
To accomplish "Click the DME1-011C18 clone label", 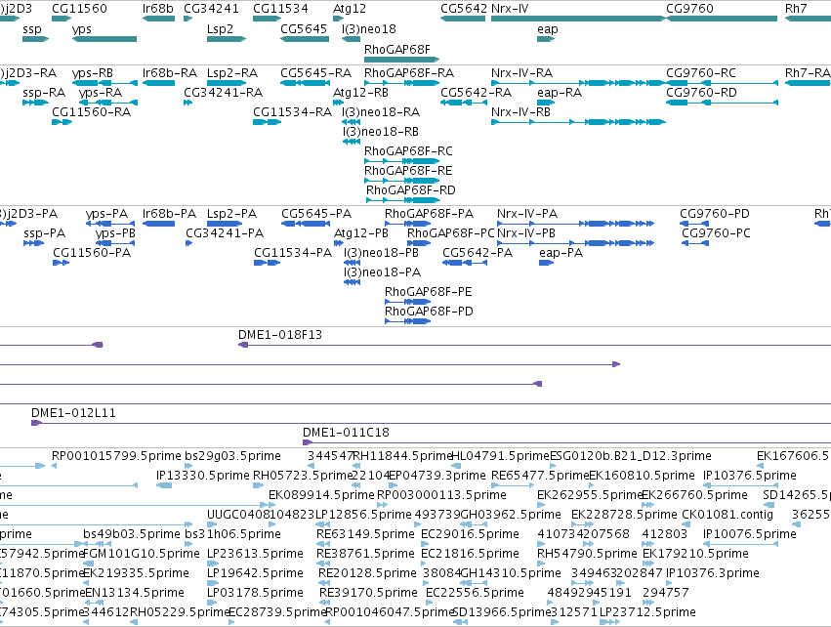I will coord(346,433).
